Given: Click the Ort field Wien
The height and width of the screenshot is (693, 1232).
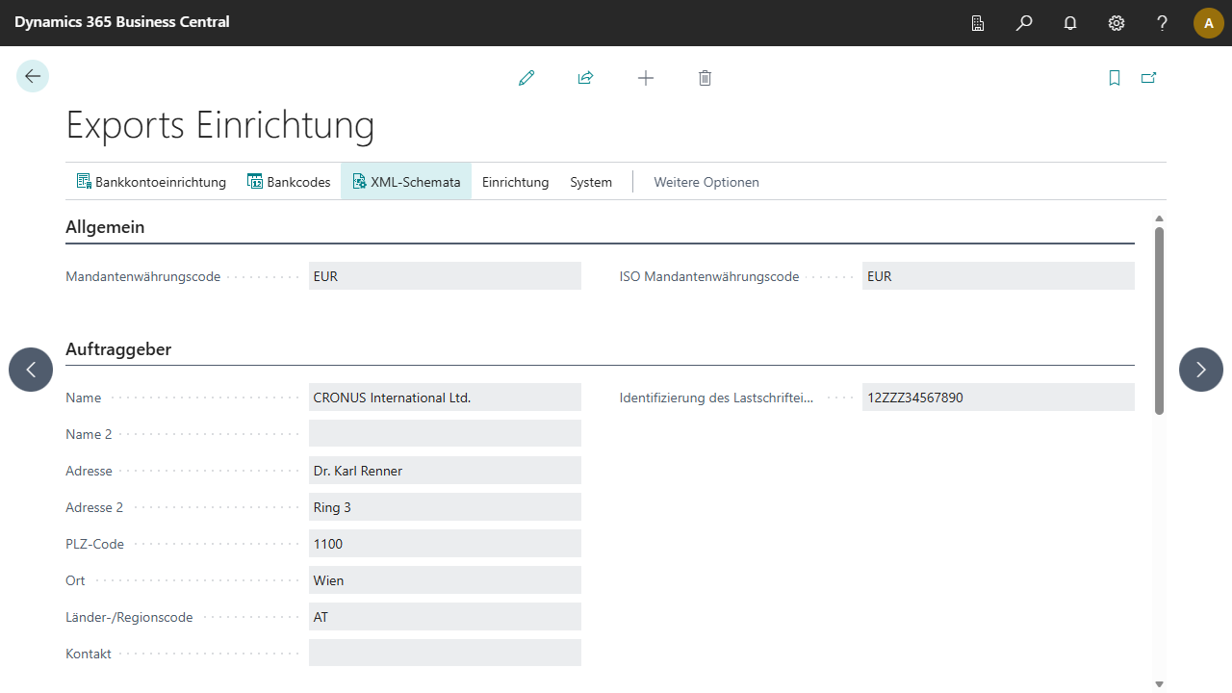Looking at the screenshot, I should pos(445,580).
